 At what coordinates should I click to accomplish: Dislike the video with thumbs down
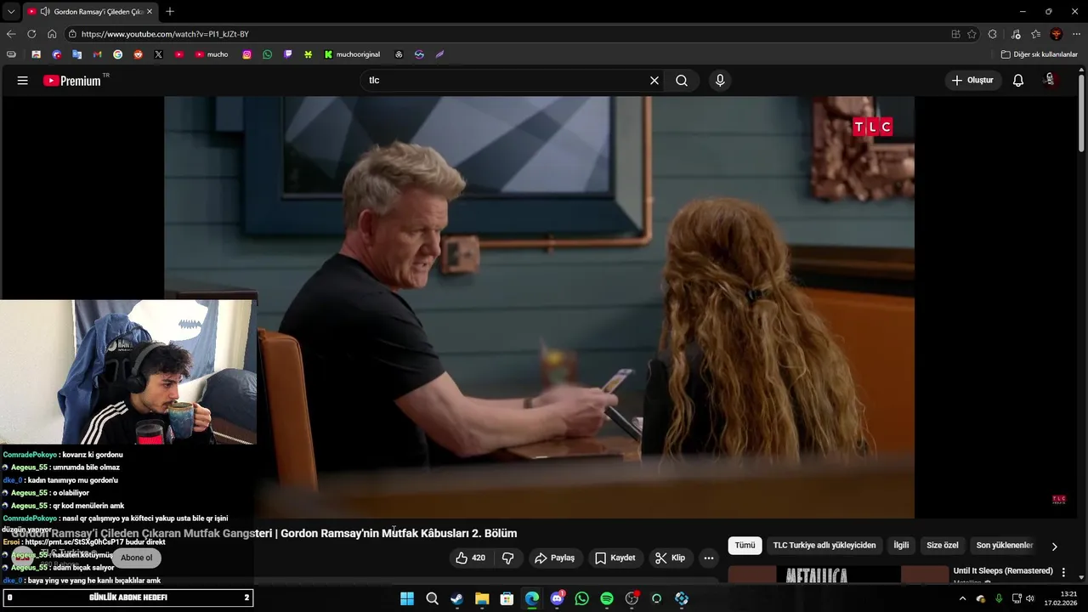(x=508, y=558)
